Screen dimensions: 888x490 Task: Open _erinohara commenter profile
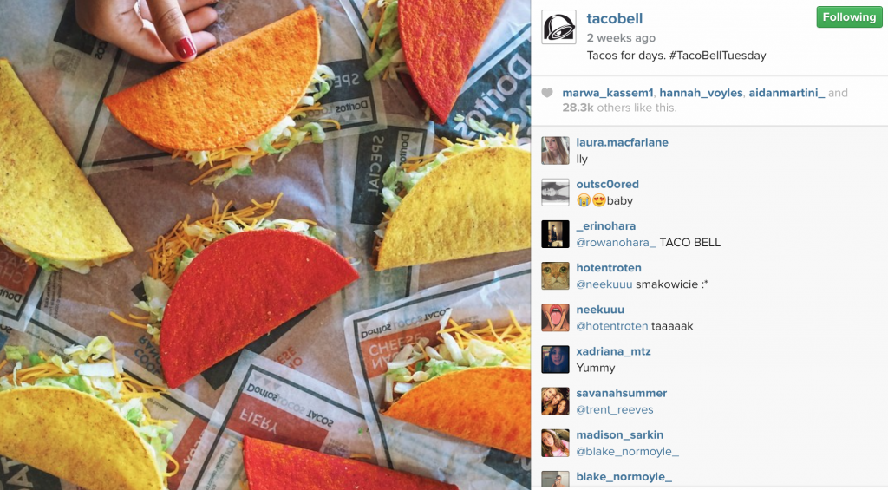point(606,226)
